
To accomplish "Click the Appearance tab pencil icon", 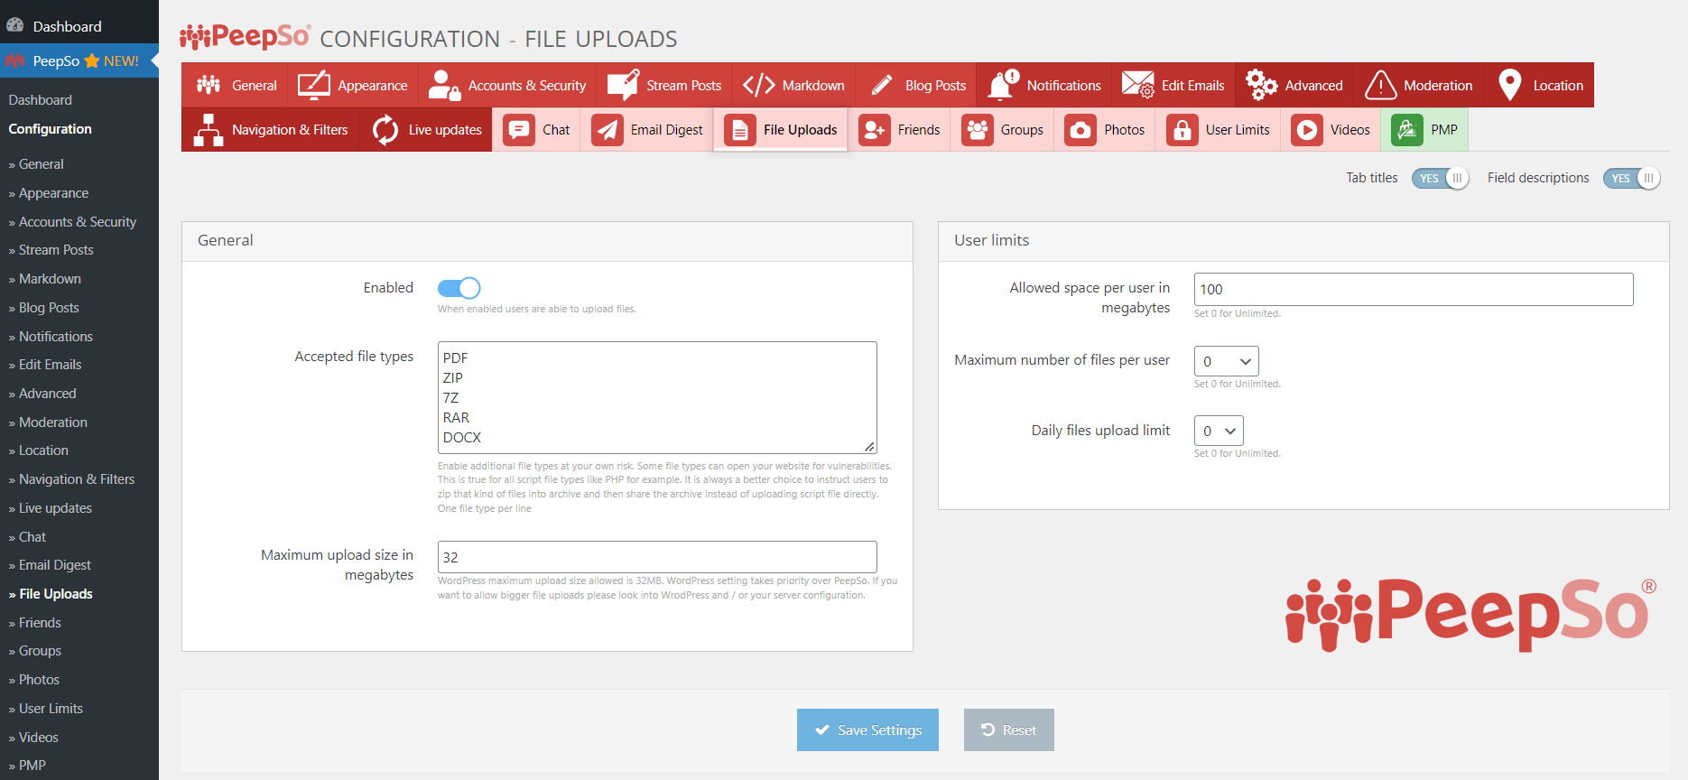I will (x=314, y=85).
